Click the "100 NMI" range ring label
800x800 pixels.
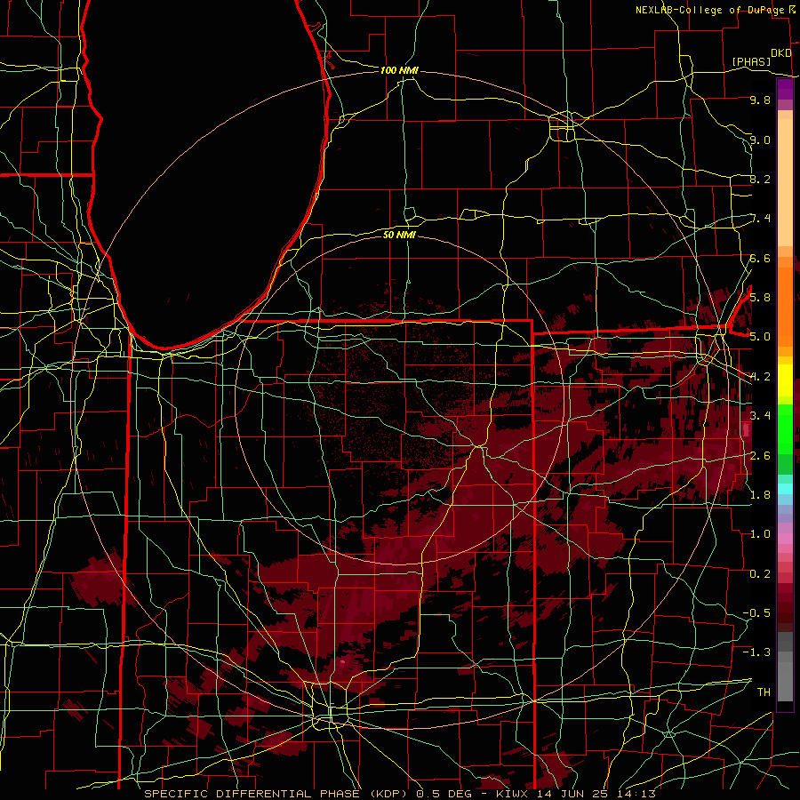click(399, 70)
